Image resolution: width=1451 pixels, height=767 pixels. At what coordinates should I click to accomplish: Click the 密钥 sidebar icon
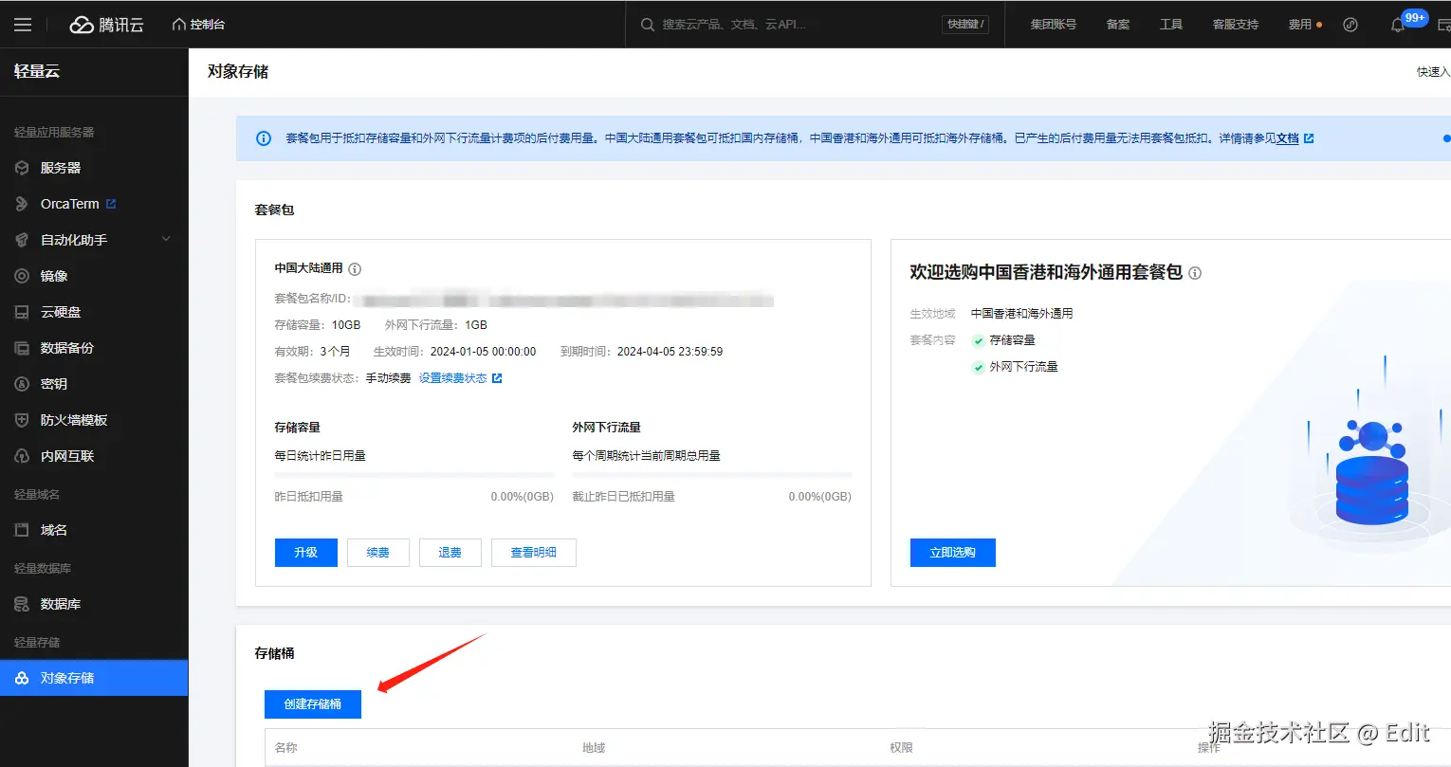pyautogui.click(x=22, y=384)
